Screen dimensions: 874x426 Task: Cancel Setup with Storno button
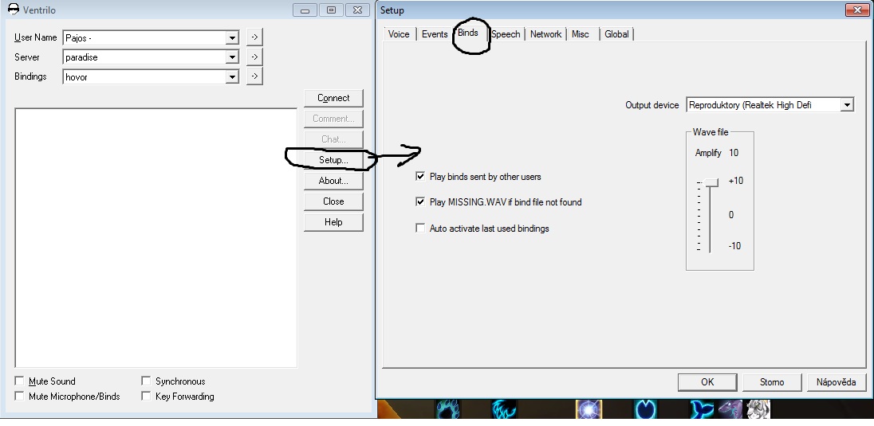pyautogui.click(x=772, y=382)
